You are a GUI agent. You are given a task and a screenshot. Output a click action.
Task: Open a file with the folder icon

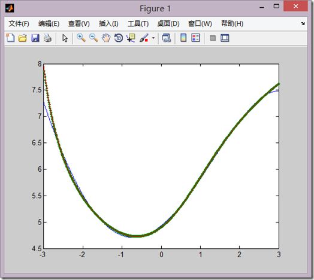coord(23,38)
